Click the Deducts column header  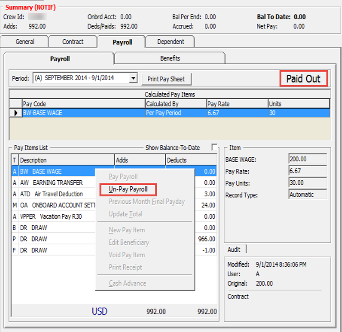(x=191, y=160)
